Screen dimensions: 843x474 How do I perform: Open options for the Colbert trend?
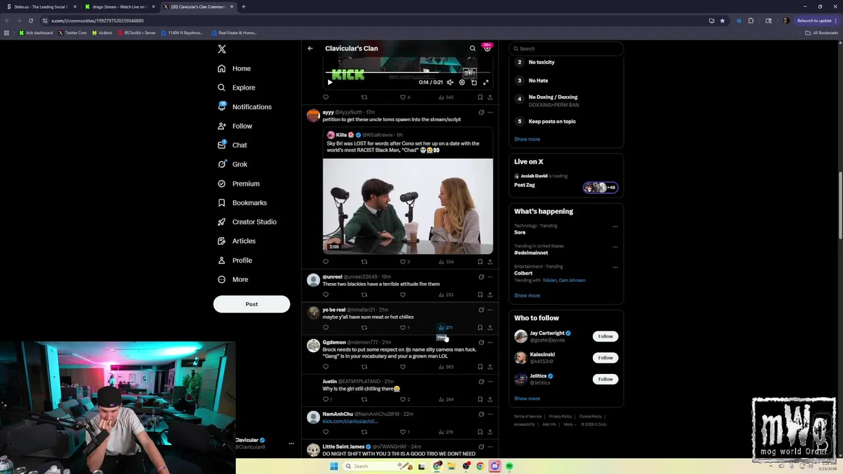[x=615, y=267]
